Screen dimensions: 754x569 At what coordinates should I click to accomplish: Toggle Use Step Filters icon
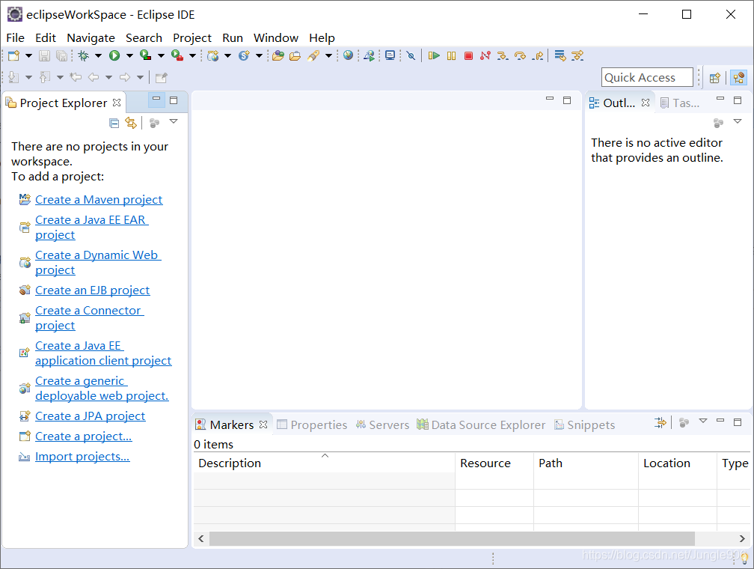[577, 56]
